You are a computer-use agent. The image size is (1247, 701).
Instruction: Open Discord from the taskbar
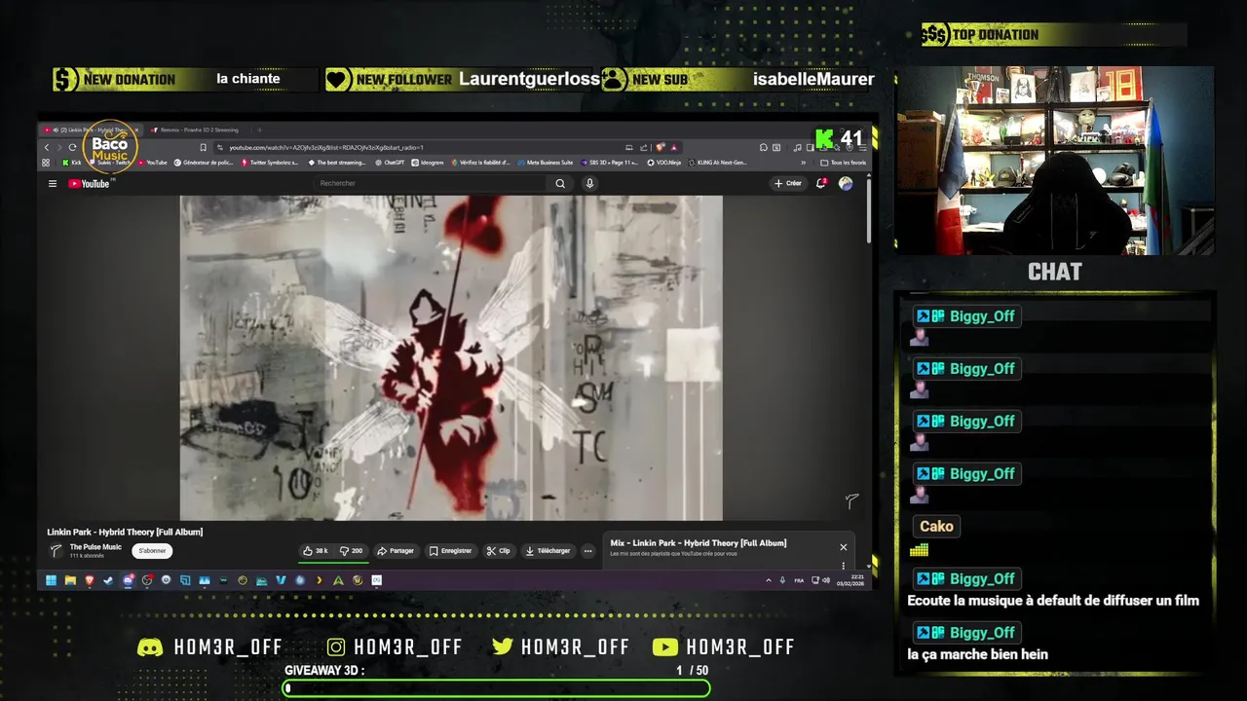point(128,580)
